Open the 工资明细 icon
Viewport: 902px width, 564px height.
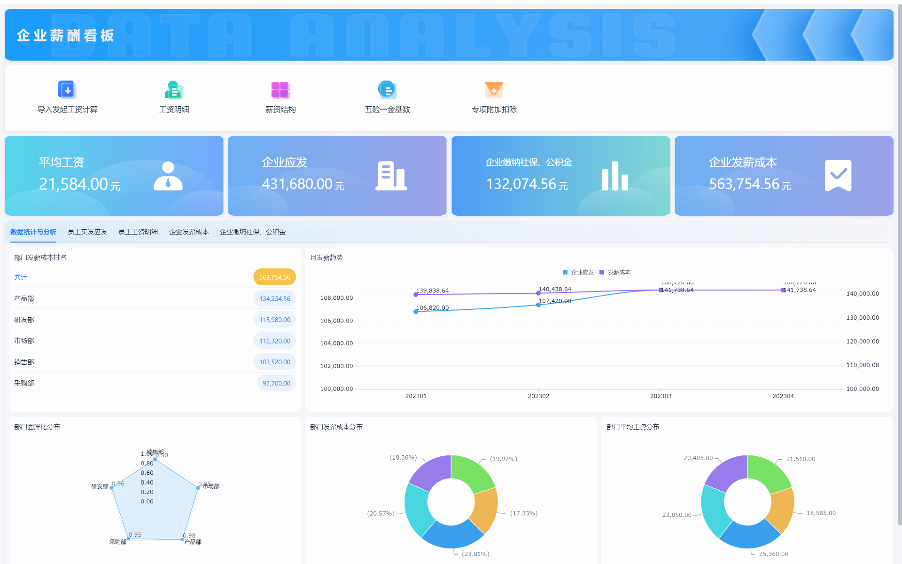click(174, 89)
